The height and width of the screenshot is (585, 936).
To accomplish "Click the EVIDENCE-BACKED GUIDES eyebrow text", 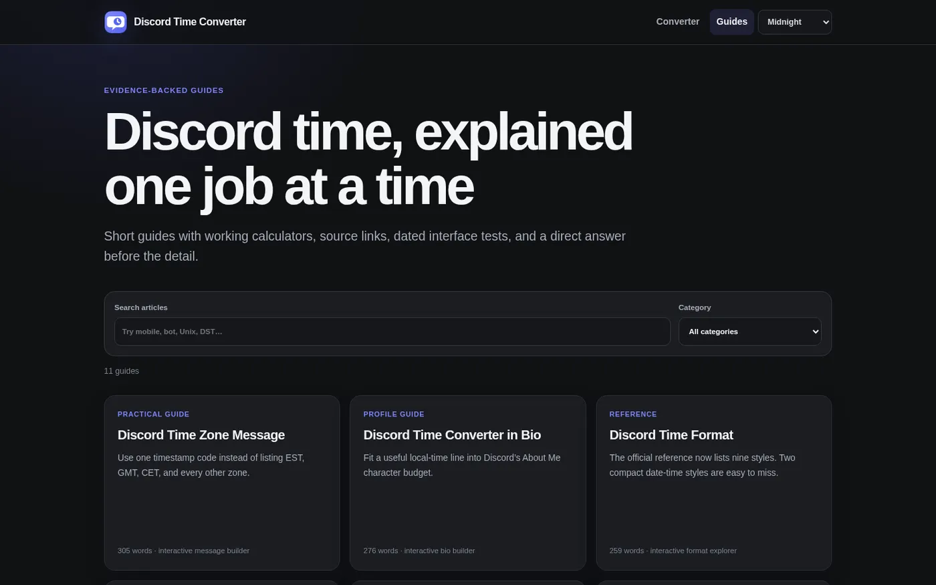I will [164, 90].
